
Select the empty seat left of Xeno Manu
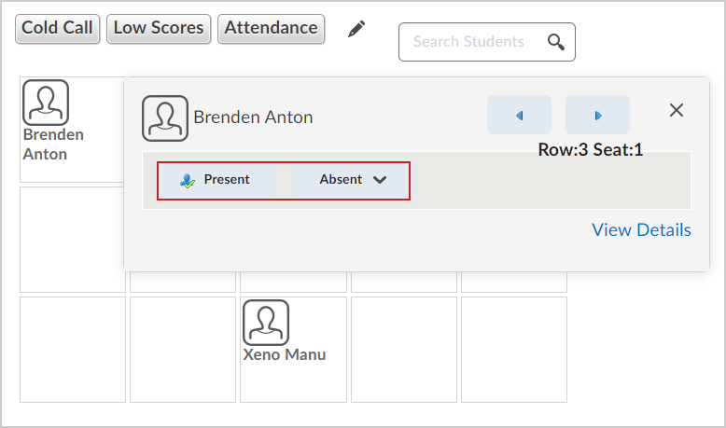click(x=183, y=350)
